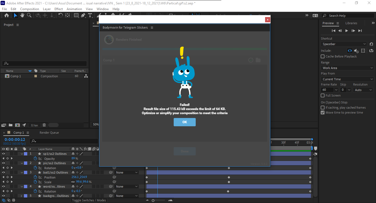Click the Position stopwatch icon
The image size is (376, 203).
click(x=35, y=177)
